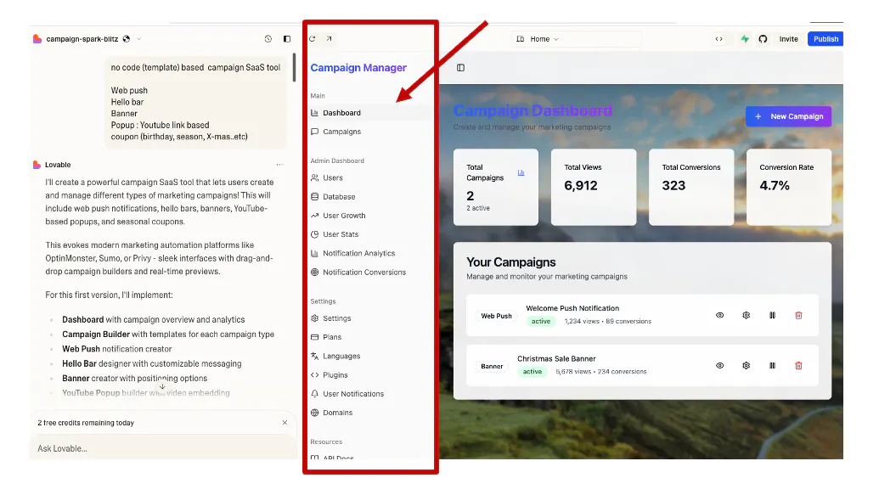Pause the Welcome Push Notification campaign
The image size is (879, 478).
pos(773,316)
